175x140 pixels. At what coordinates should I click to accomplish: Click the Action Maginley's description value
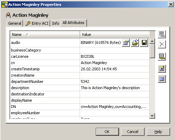click(x=115, y=88)
